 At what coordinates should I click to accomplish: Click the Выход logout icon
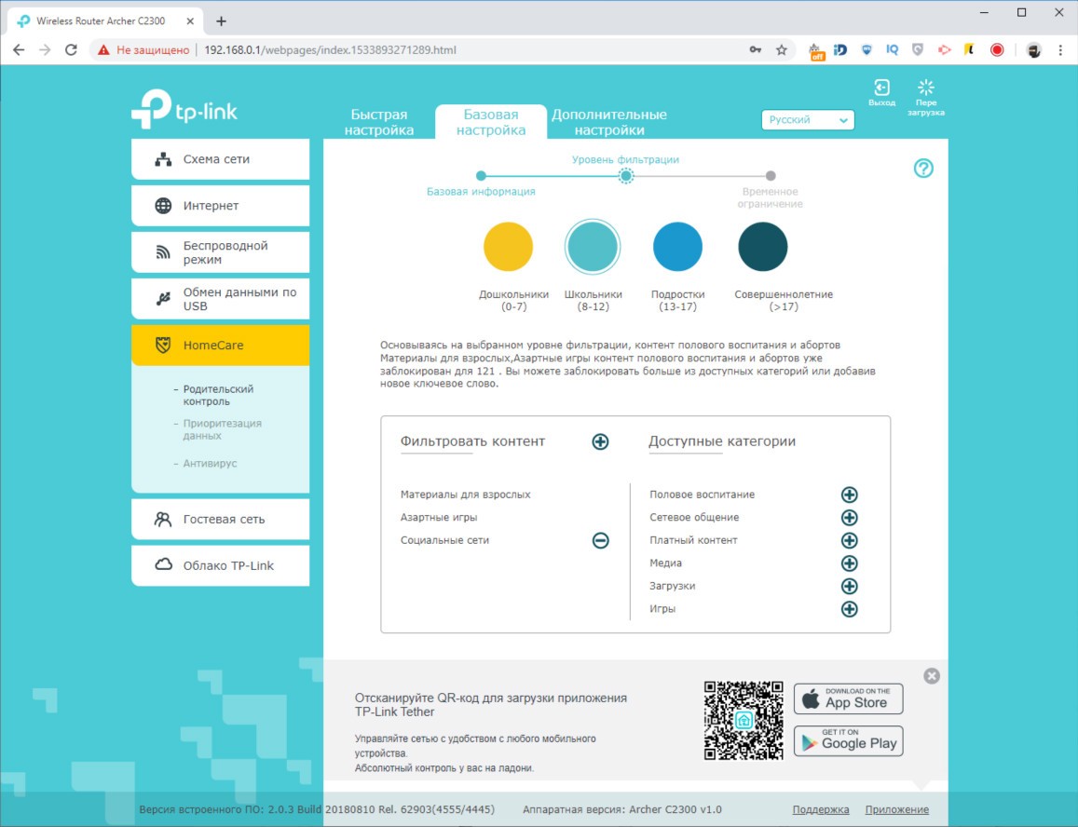click(x=881, y=89)
